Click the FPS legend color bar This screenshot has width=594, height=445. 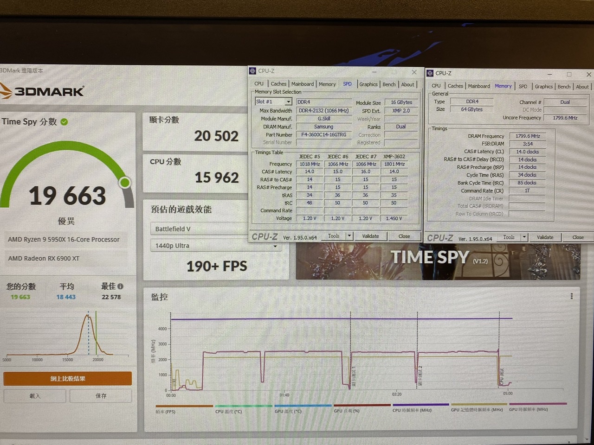pyautogui.click(x=184, y=406)
